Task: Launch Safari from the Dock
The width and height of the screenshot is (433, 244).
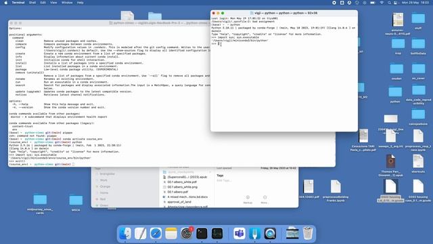Action: point(156,233)
